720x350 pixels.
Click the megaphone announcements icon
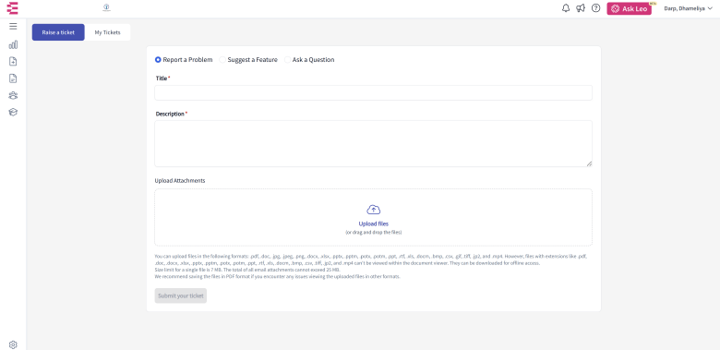point(581,8)
